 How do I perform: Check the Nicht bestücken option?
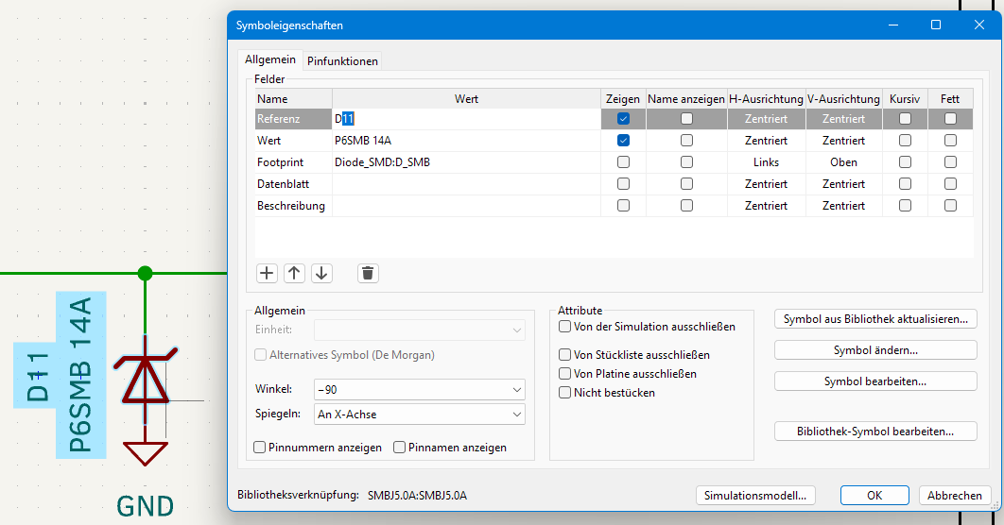(x=565, y=392)
